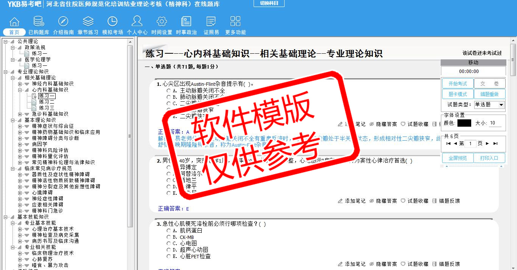The height and width of the screenshot is (270, 517).
Task: Open 个人中心 person icon
Action: pos(137,22)
